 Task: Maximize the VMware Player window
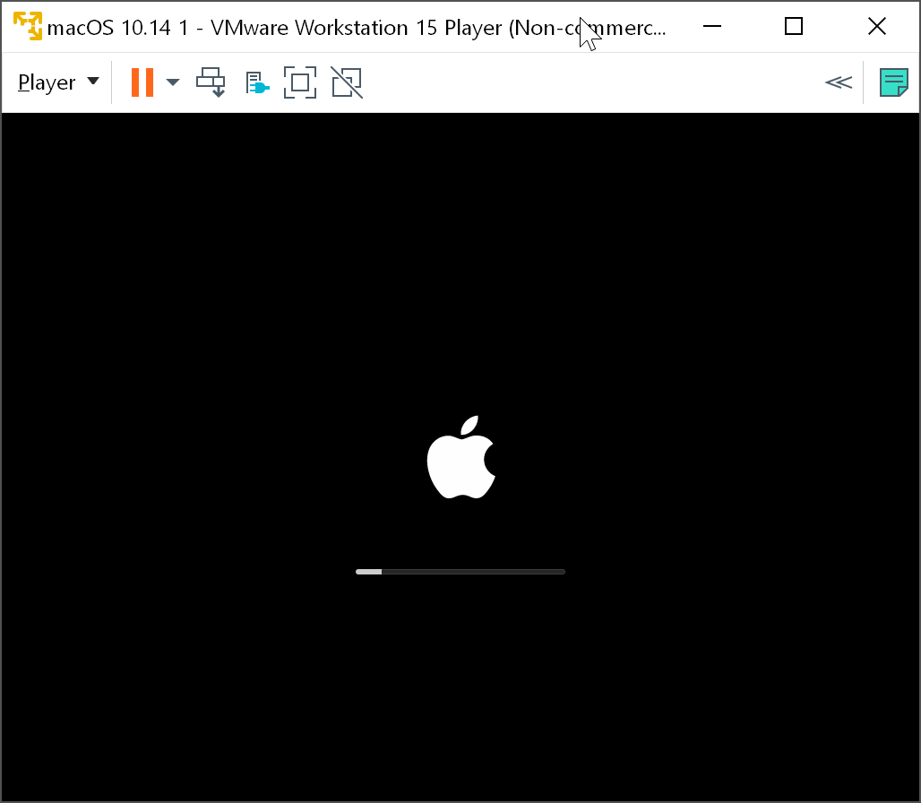[794, 26]
